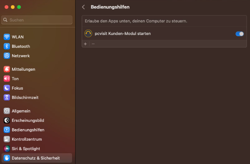250x164 pixels.
Task: Select Erscheinungsbild in sidebar
Action: (28, 120)
